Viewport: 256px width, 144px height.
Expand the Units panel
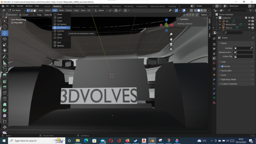point(223,62)
